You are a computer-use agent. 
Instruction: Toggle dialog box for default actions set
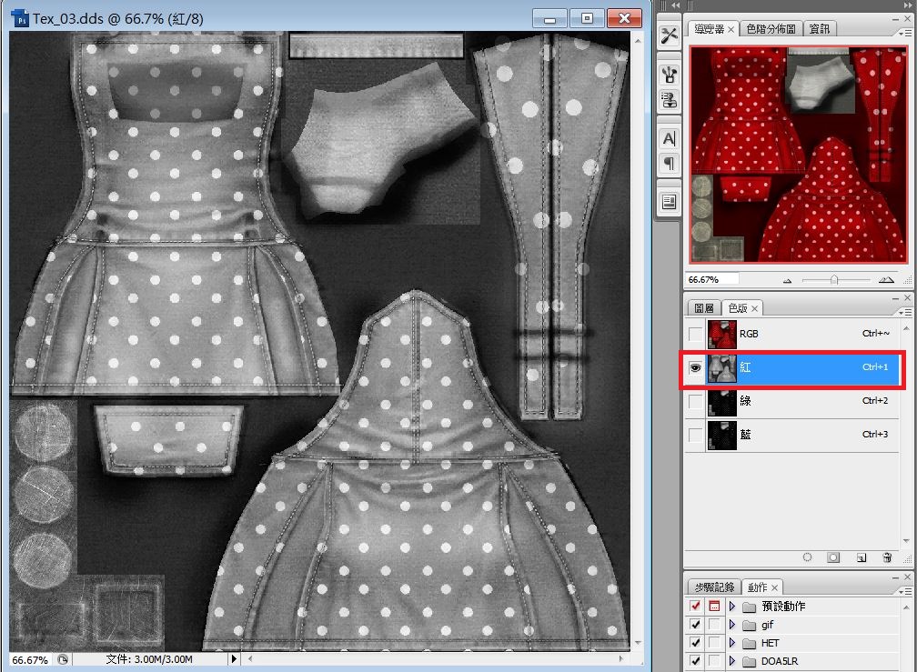[x=714, y=606]
